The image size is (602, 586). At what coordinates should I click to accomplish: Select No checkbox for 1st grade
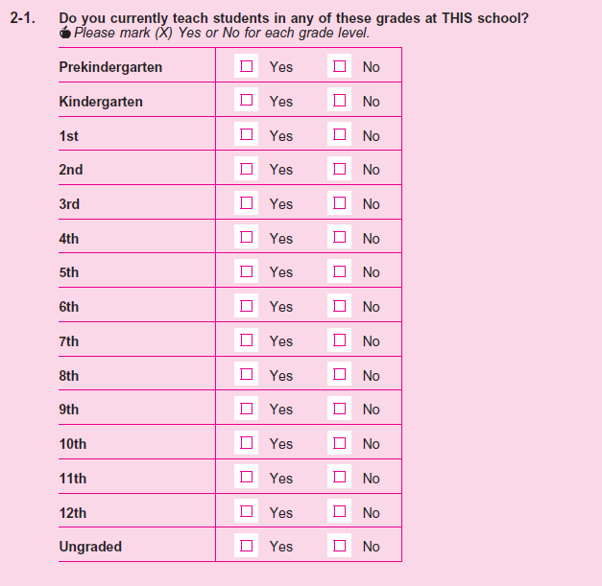coord(339,134)
